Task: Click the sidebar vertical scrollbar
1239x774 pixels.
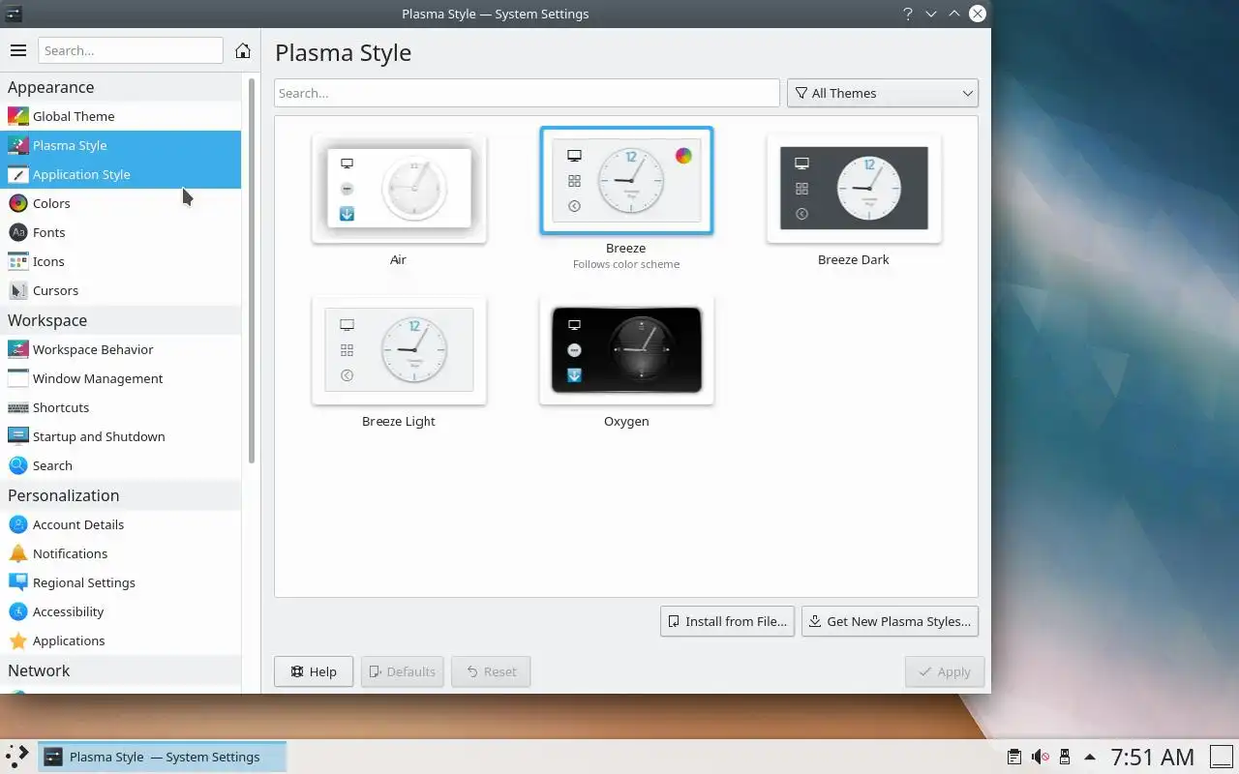Action: point(252,271)
